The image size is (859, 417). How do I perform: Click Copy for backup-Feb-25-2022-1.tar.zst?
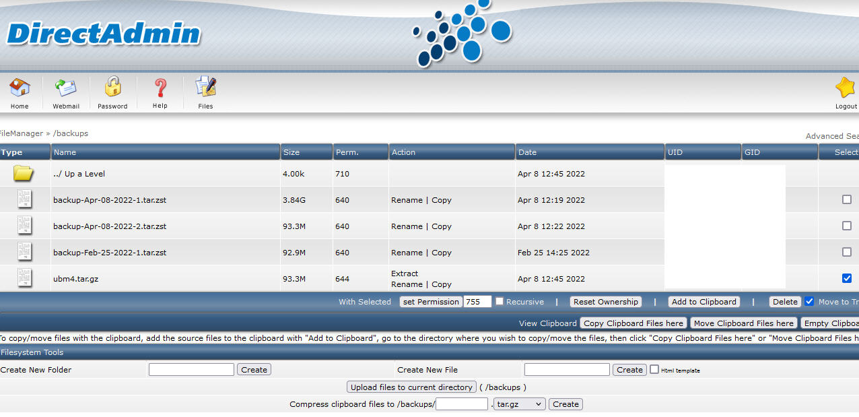[x=442, y=253]
